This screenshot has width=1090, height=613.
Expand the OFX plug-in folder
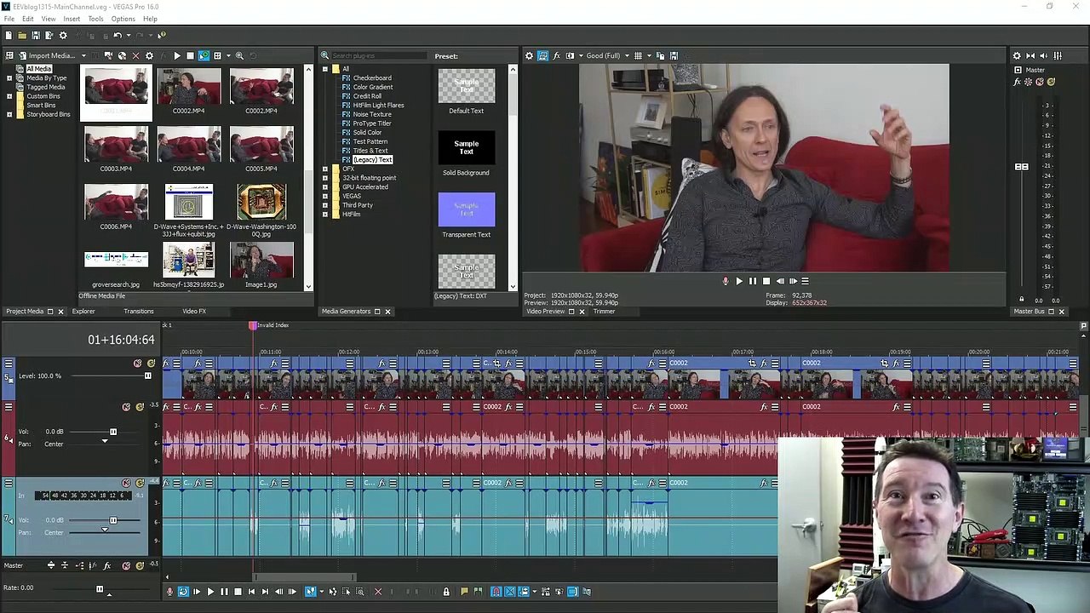pos(324,169)
